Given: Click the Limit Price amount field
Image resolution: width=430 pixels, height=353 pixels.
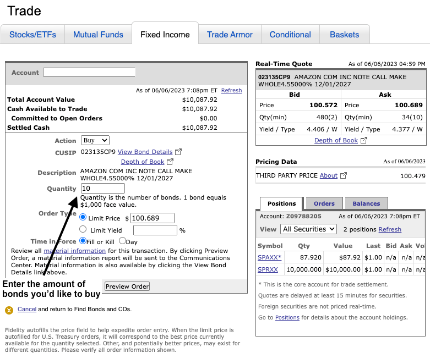Looking at the screenshot, I should 152,218.
